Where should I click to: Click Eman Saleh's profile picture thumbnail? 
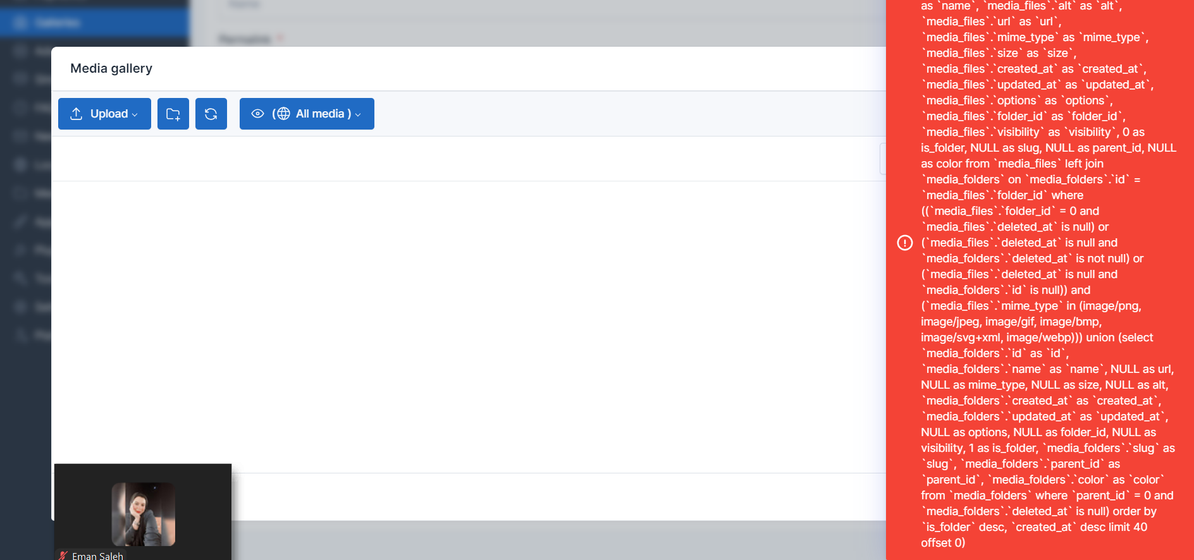(144, 514)
